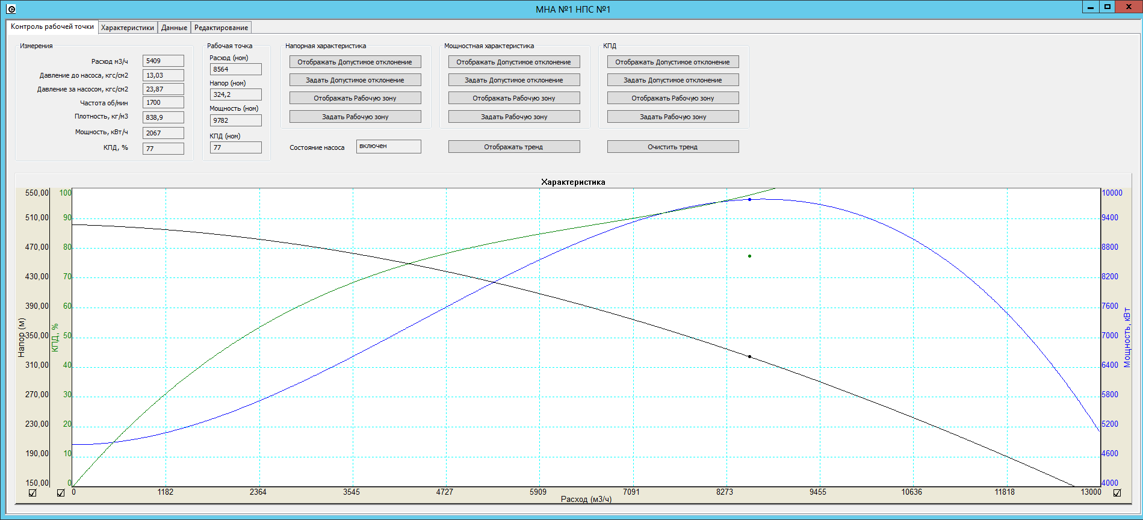Click Задать Допустимое отклонение in Мощностная характеристика
The height and width of the screenshot is (520, 1143).
514,80
